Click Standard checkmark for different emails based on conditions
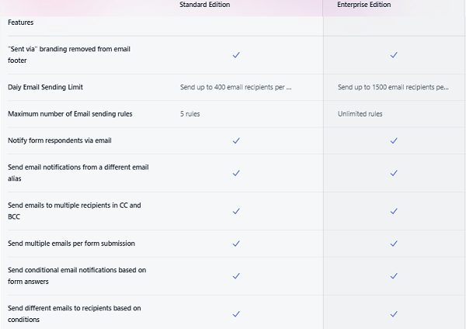466x329 pixels. click(x=236, y=314)
